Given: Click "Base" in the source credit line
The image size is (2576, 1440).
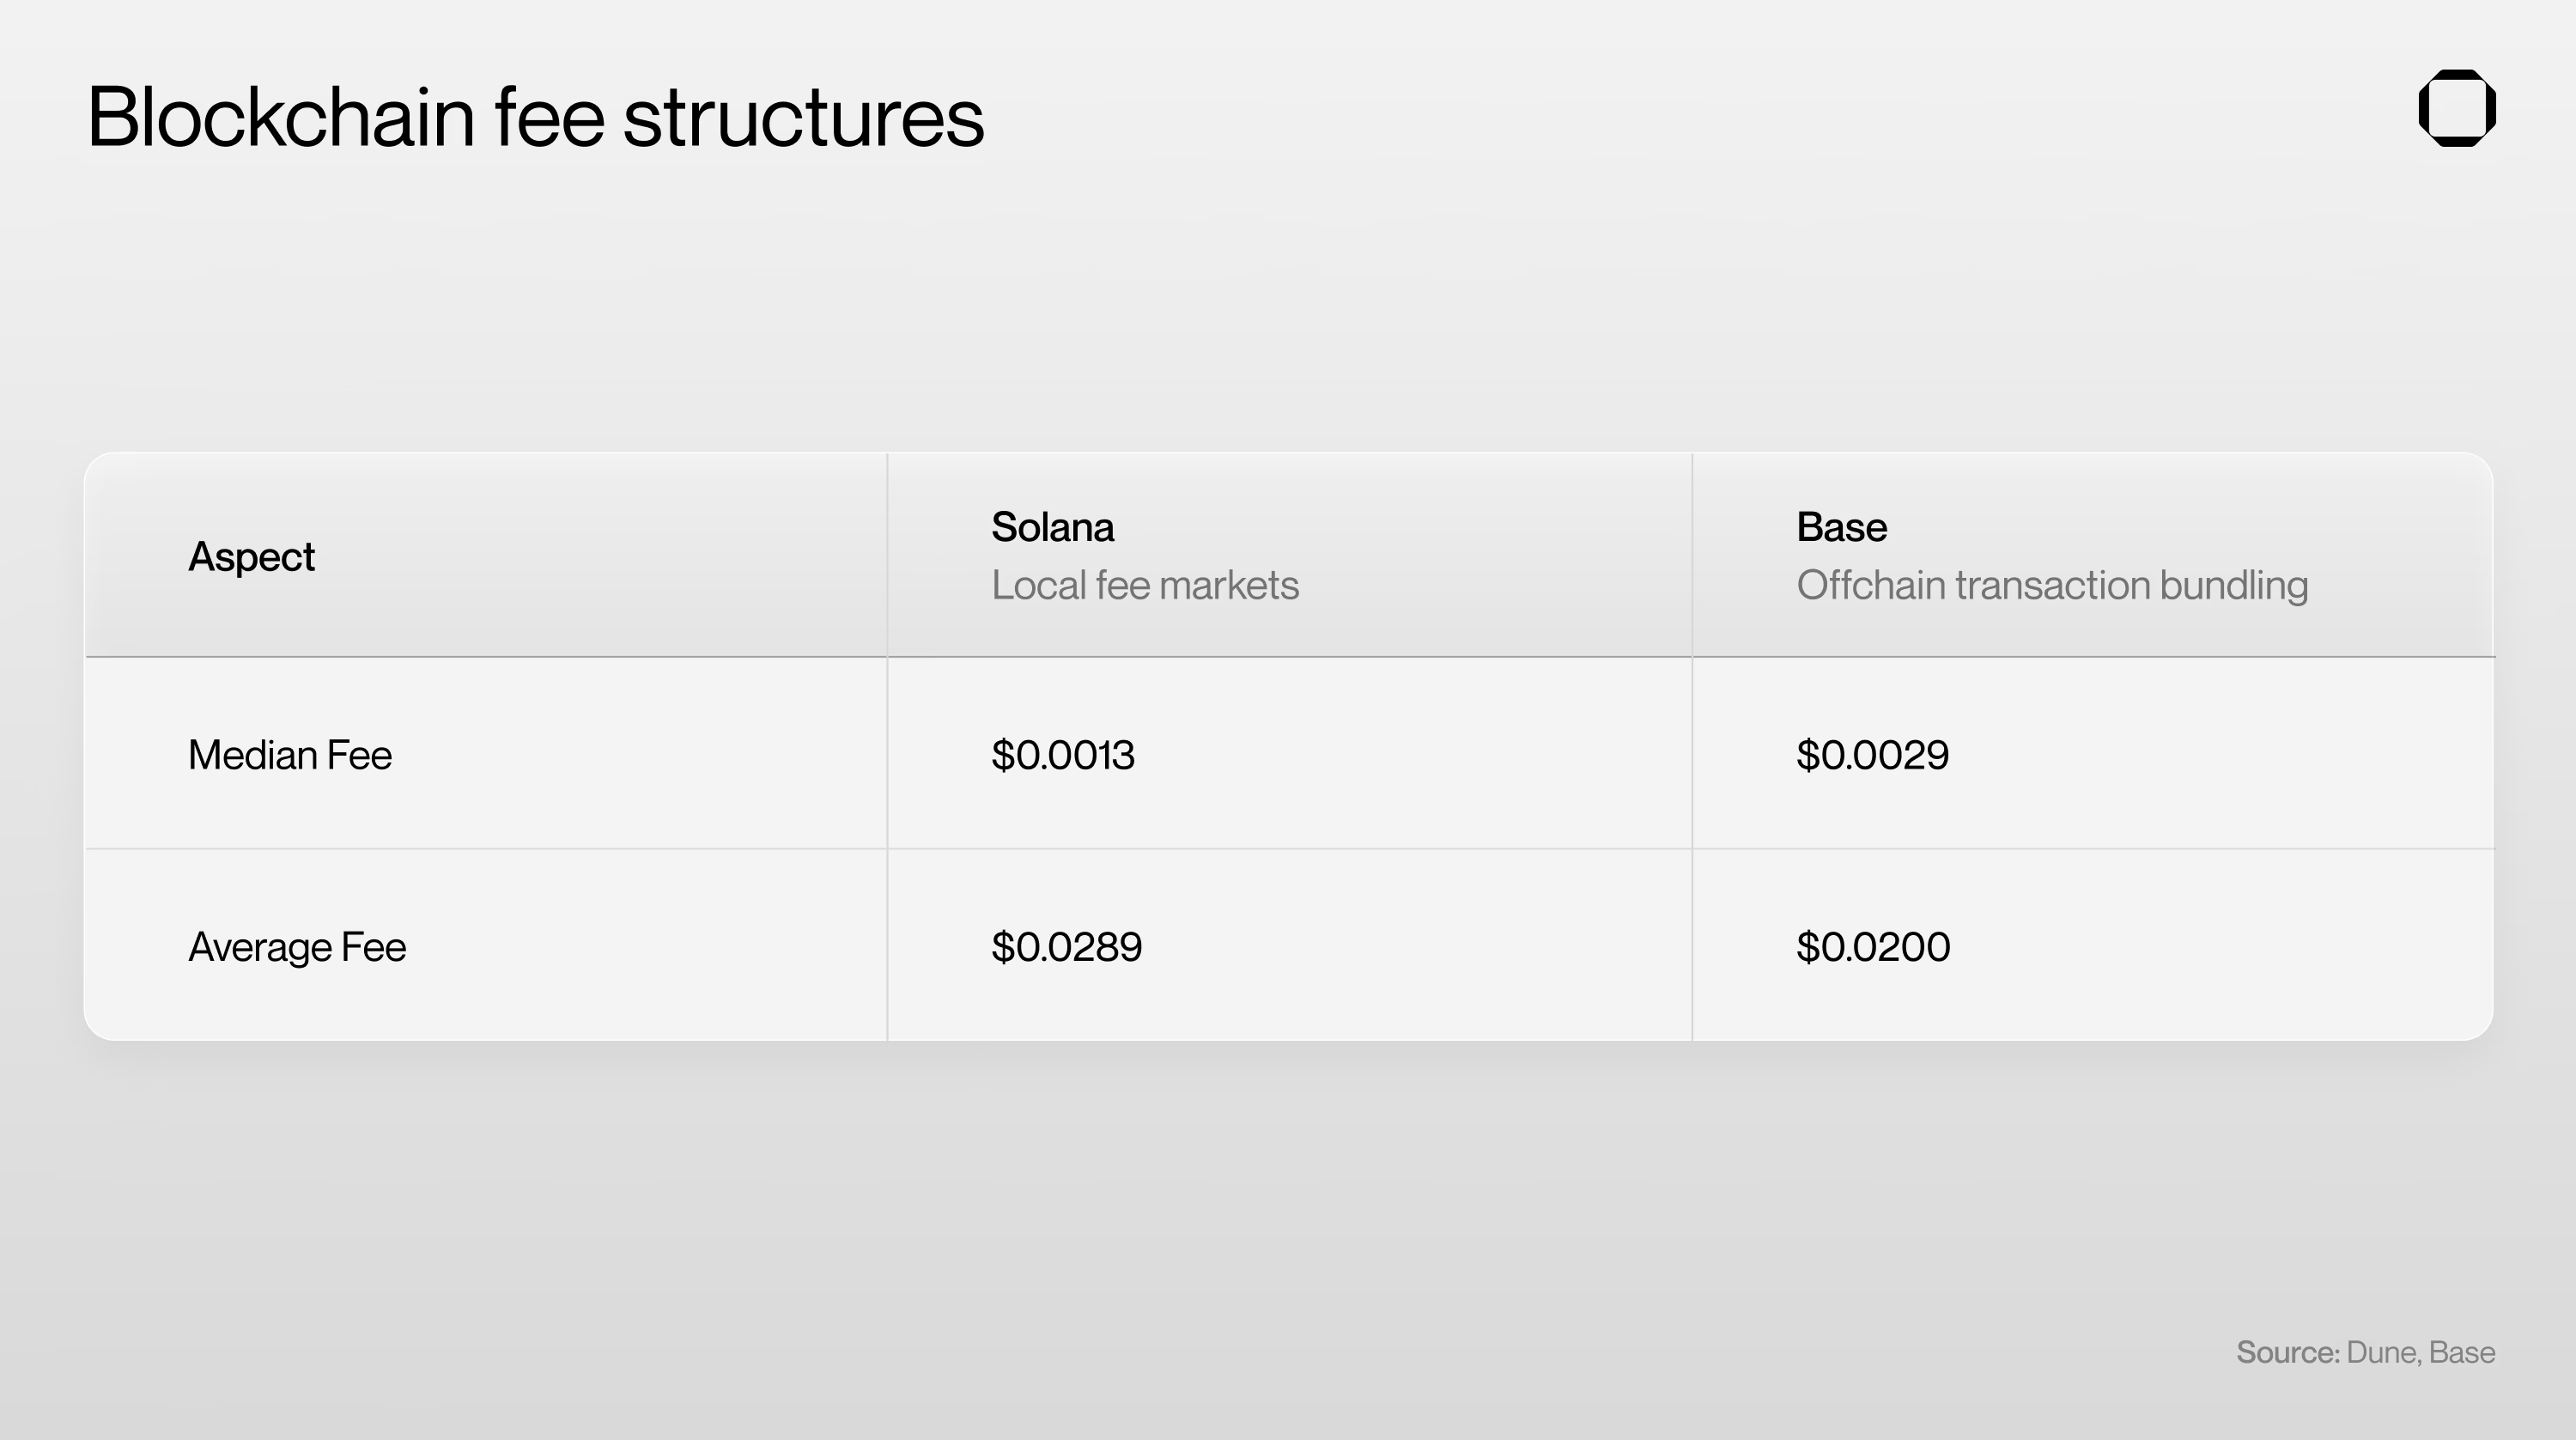Looking at the screenshot, I should pos(2462,1352).
